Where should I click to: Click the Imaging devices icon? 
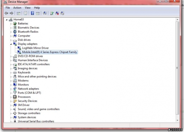[x=15, y=68]
